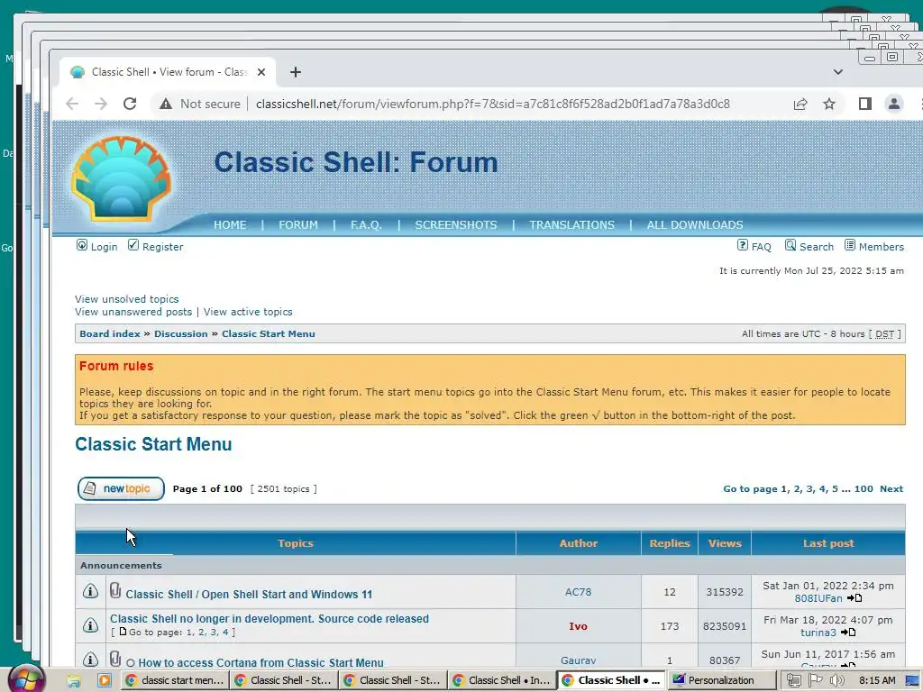The image size is (923, 692).
Task: Open the HOME navigation item
Action: pyautogui.click(x=230, y=224)
